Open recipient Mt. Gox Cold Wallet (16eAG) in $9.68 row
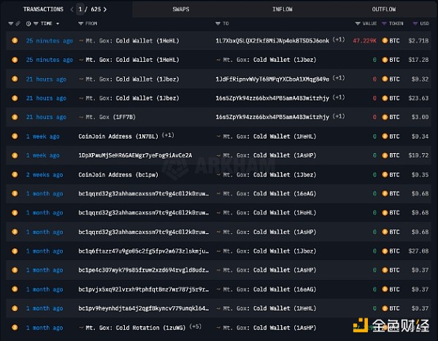438x341 pixels. point(269,194)
